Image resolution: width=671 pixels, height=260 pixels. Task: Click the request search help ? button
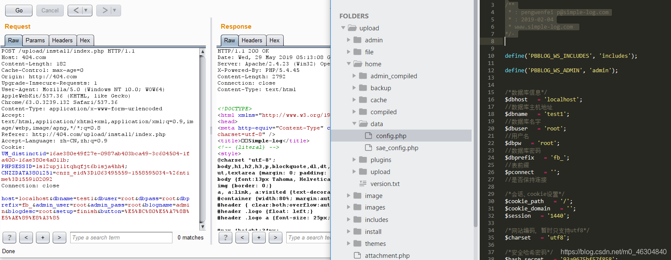coord(9,237)
